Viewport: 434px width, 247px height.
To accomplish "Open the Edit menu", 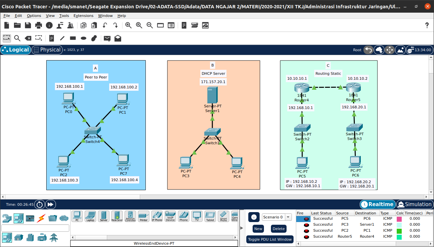I will point(18,16).
